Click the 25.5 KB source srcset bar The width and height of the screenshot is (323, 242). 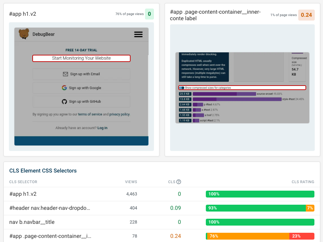[224, 94]
